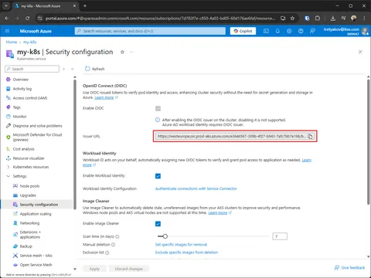Collapse the sidebar menu with the chevron

coord(73,69)
